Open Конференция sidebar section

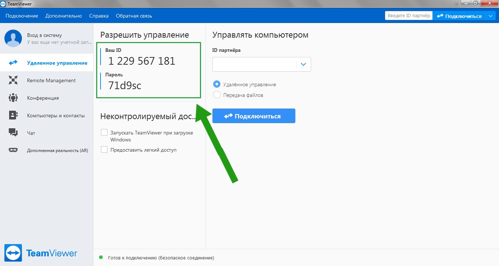[x=46, y=98]
